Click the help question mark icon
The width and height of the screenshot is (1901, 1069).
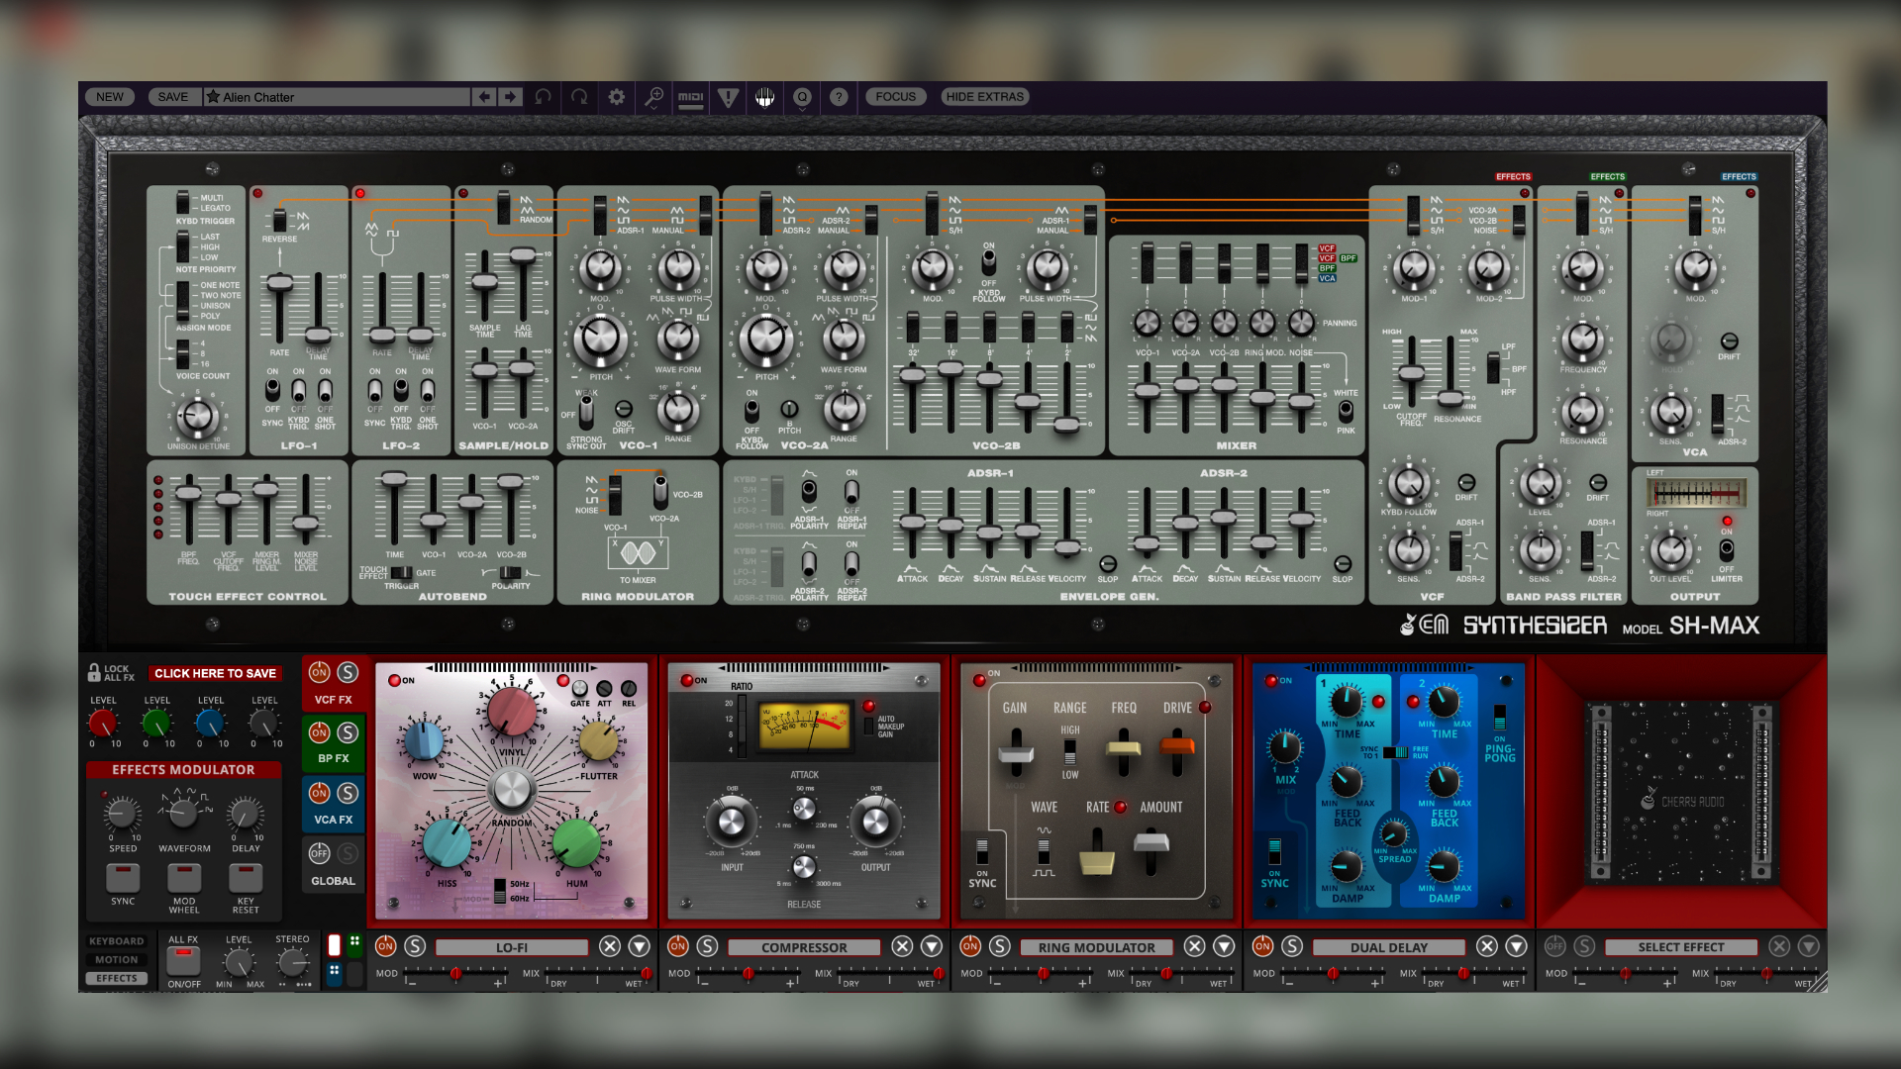click(x=839, y=97)
